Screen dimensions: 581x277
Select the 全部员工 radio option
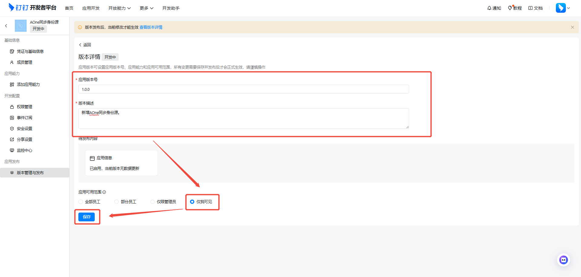[x=81, y=202]
